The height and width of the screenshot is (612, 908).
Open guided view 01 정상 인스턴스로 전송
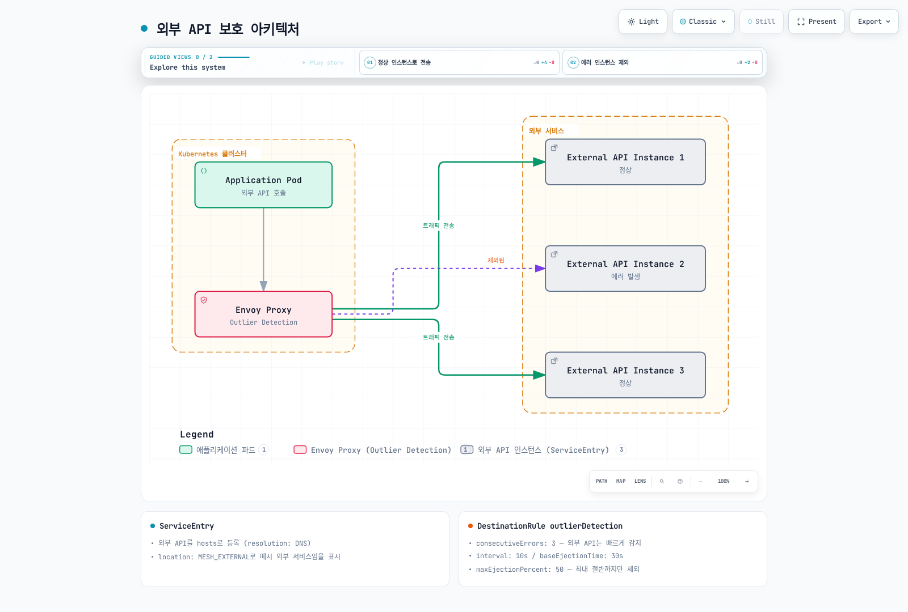click(459, 62)
